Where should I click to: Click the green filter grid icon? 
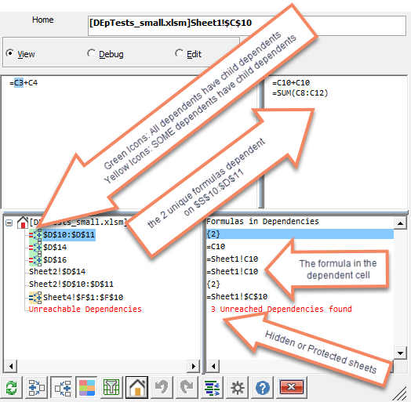point(111,387)
